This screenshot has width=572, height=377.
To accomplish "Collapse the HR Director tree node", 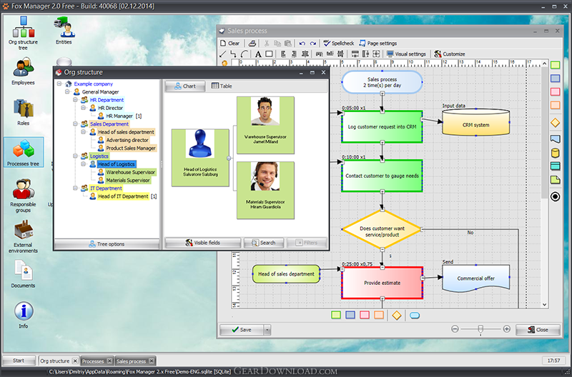I will point(83,108).
